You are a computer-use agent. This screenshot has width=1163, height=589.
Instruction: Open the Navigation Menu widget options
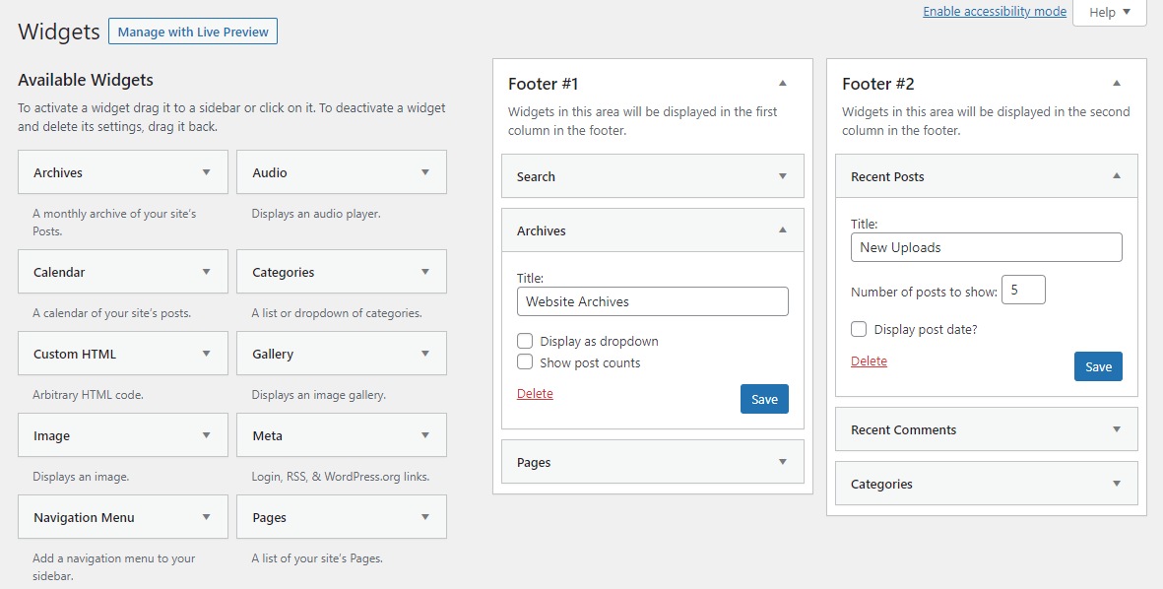pyautogui.click(x=206, y=516)
